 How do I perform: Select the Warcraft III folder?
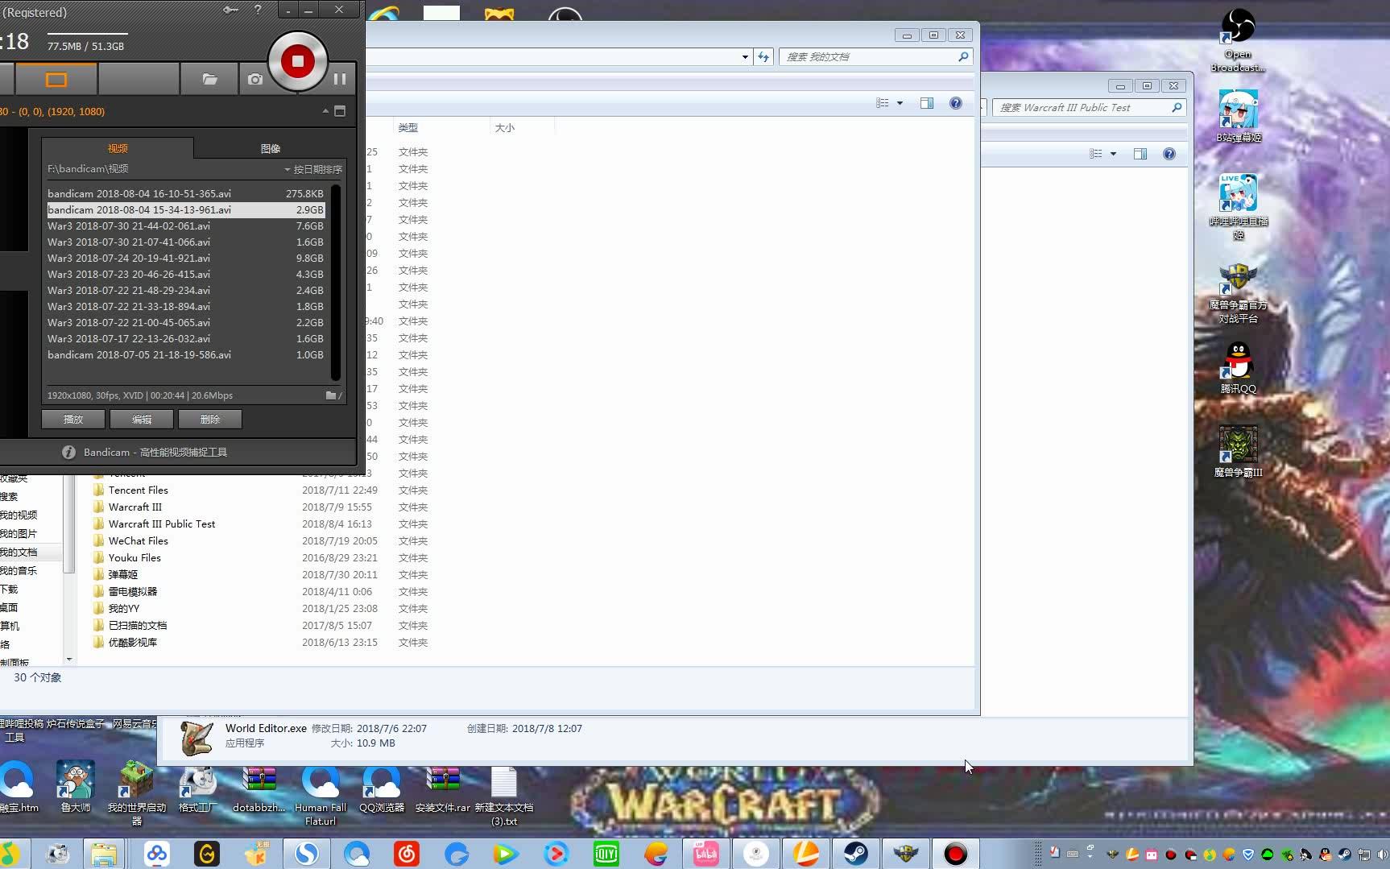coord(135,507)
